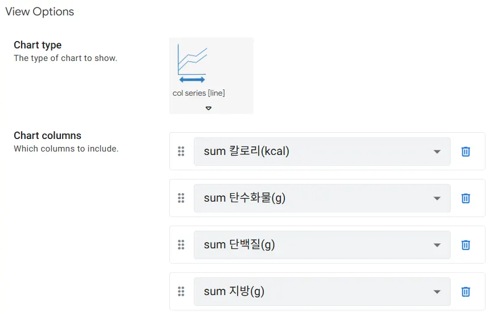Click drag handle for sum 지방(g) row
Image resolution: width=493 pixels, height=315 pixels.
click(181, 292)
